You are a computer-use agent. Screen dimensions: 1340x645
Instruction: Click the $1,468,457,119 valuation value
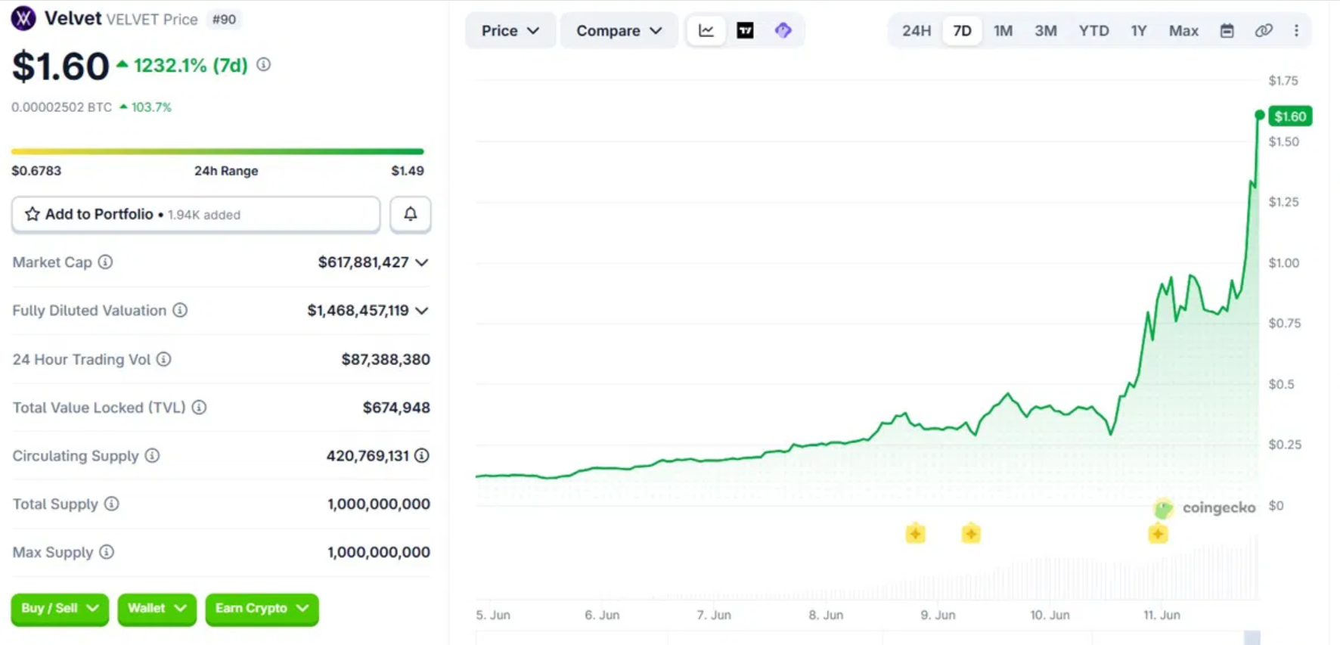[358, 310]
